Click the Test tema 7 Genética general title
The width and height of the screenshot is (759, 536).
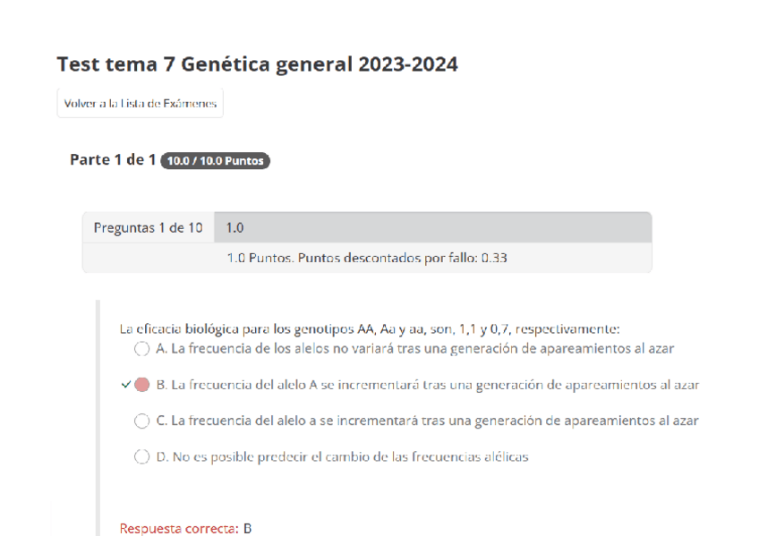257,64
